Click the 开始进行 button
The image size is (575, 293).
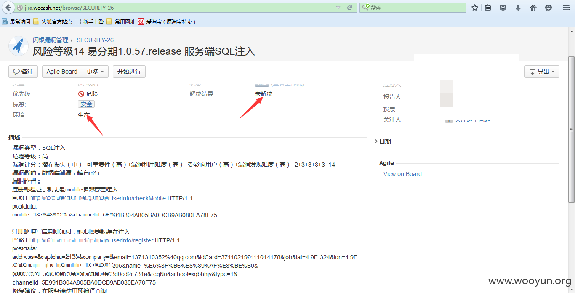pyautogui.click(x=129, y=72)
